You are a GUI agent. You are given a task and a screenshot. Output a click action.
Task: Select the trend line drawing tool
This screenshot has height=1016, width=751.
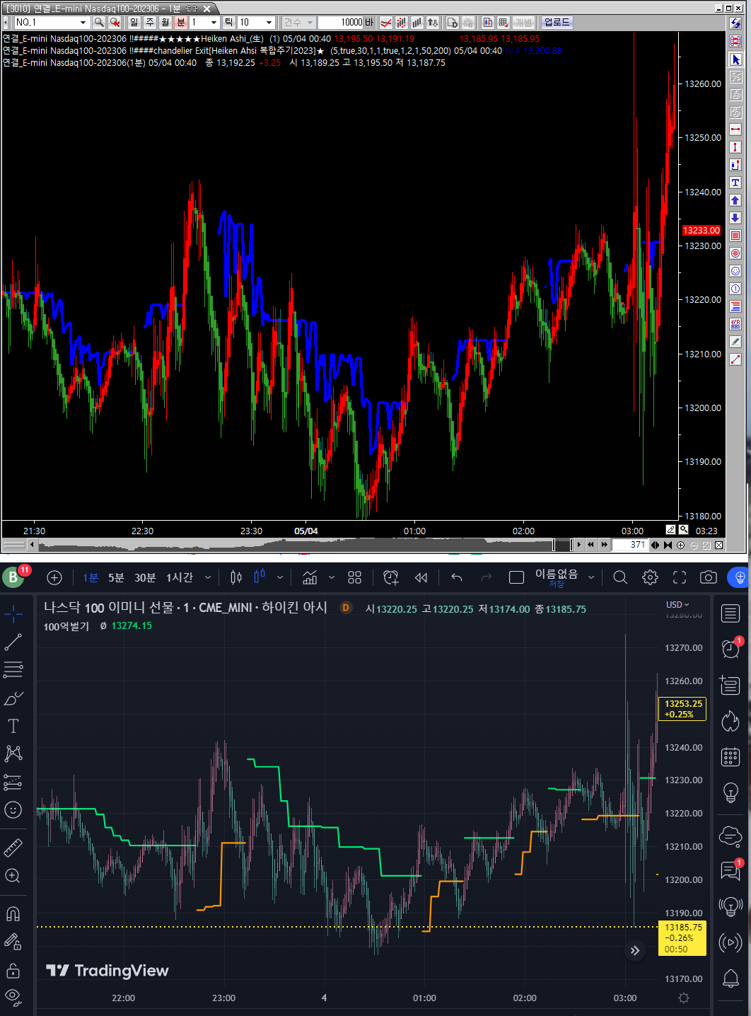coord(13,642)
